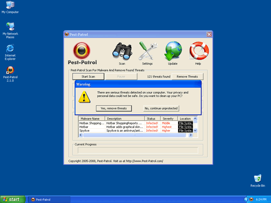271x203 pixels.
Task: Sort by Severity column header
Action: 168,119
